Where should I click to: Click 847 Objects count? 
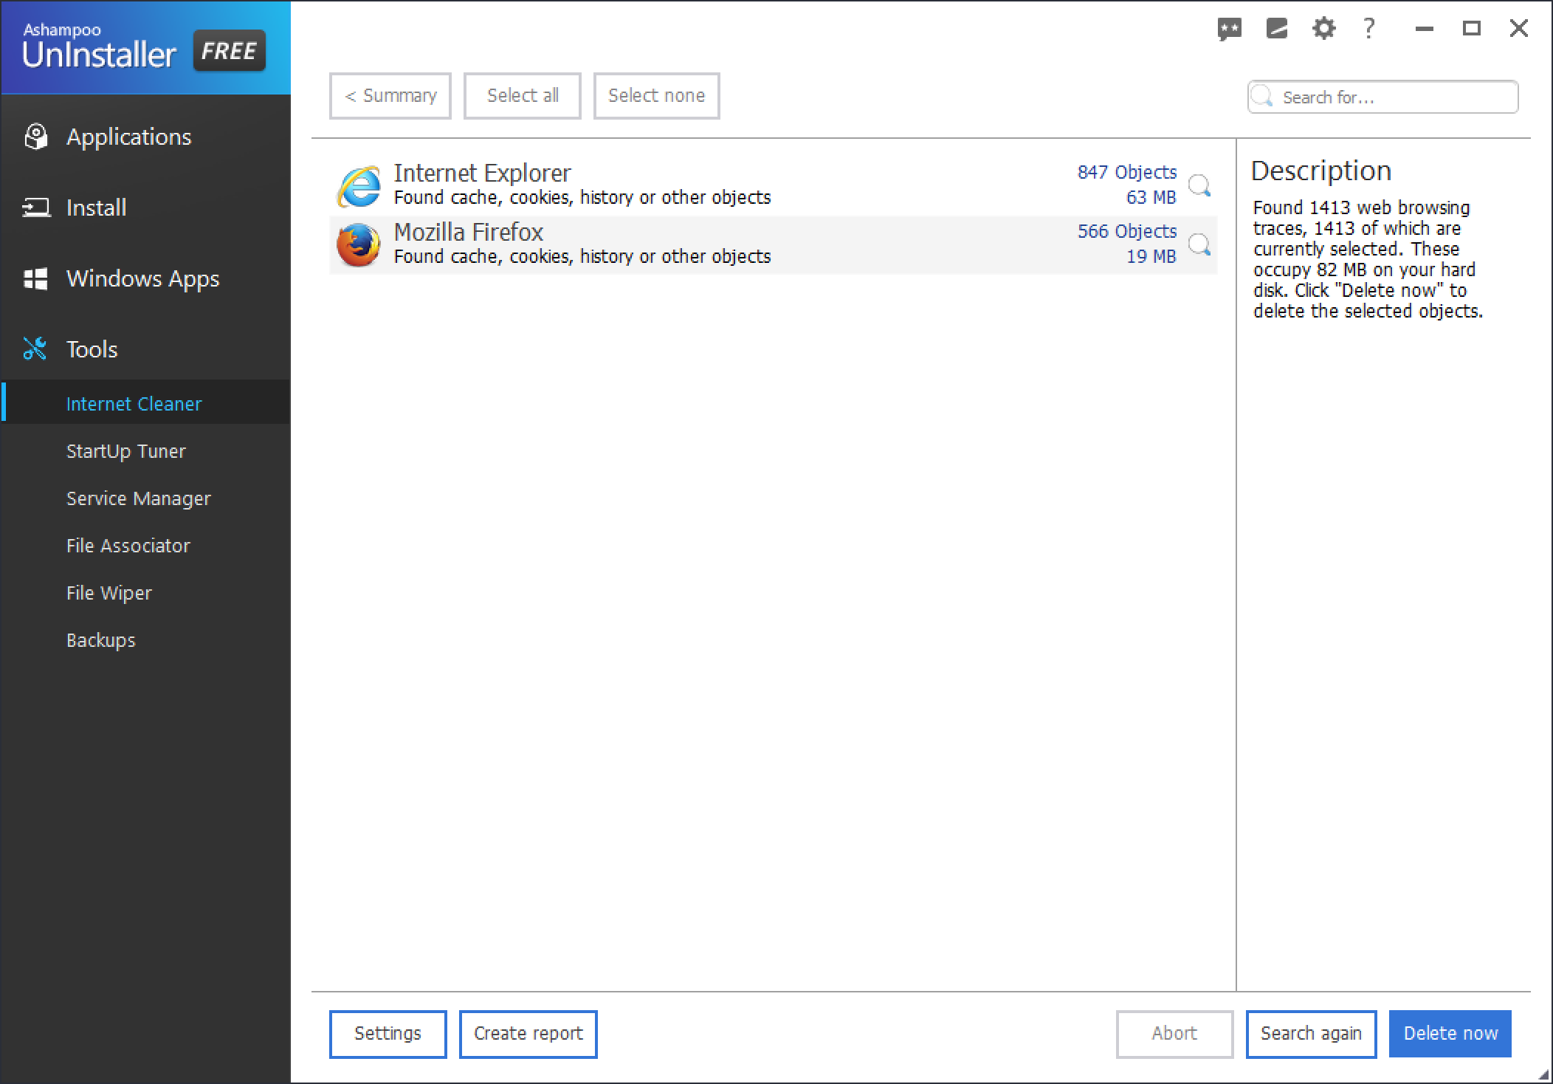click(x=1126, y=172)
